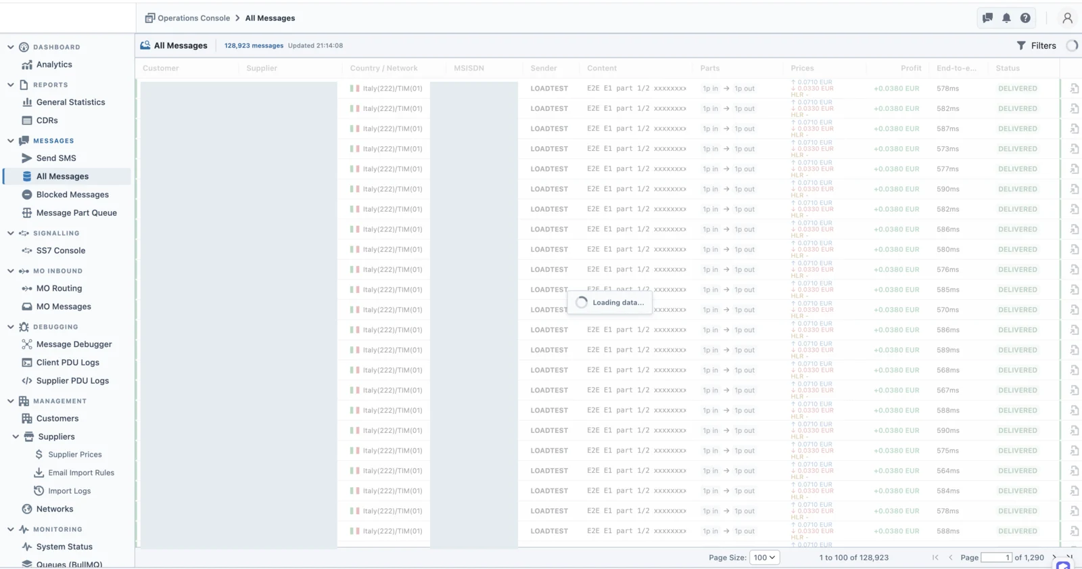
Task: Collapse the Messages section
Action: click(x=11, y=141)
